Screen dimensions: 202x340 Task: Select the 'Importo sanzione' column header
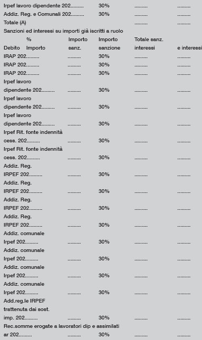pos(109,44)
